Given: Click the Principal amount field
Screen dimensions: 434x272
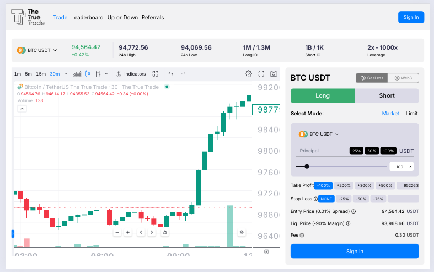Looking at the screenshot, I should pyautogui.click(x=322, y=151).
